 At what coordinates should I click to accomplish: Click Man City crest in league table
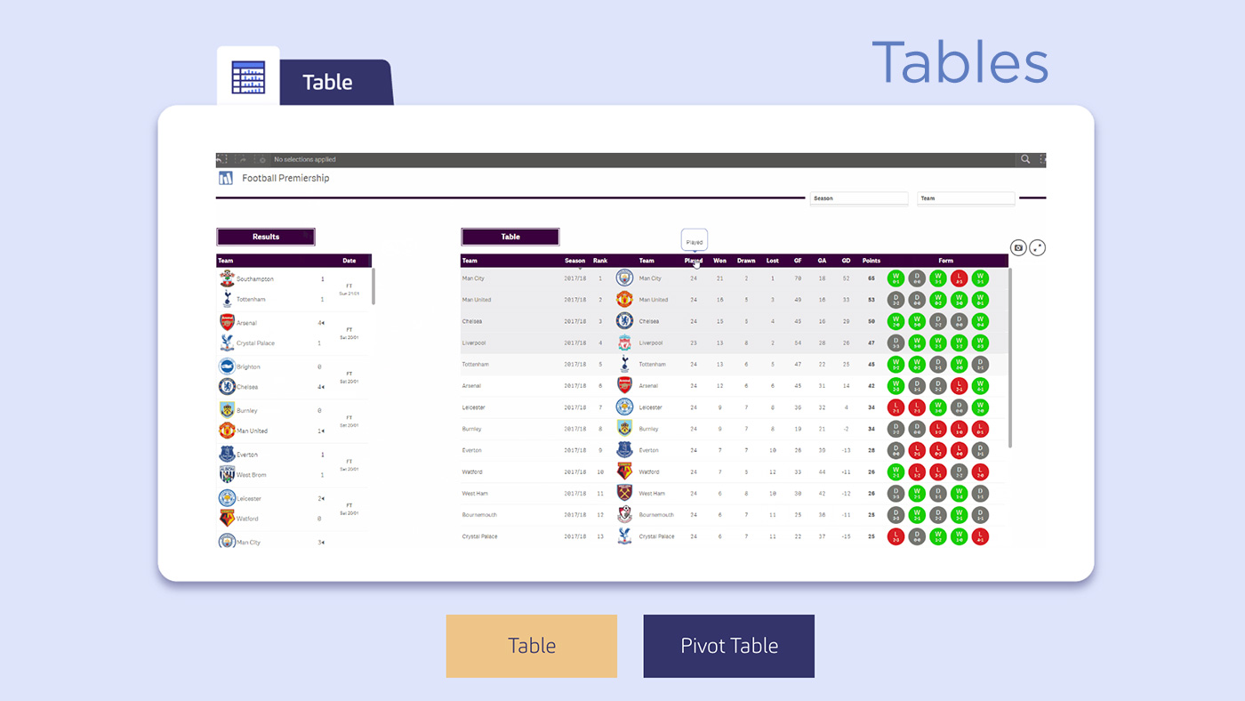click(624, 278)
